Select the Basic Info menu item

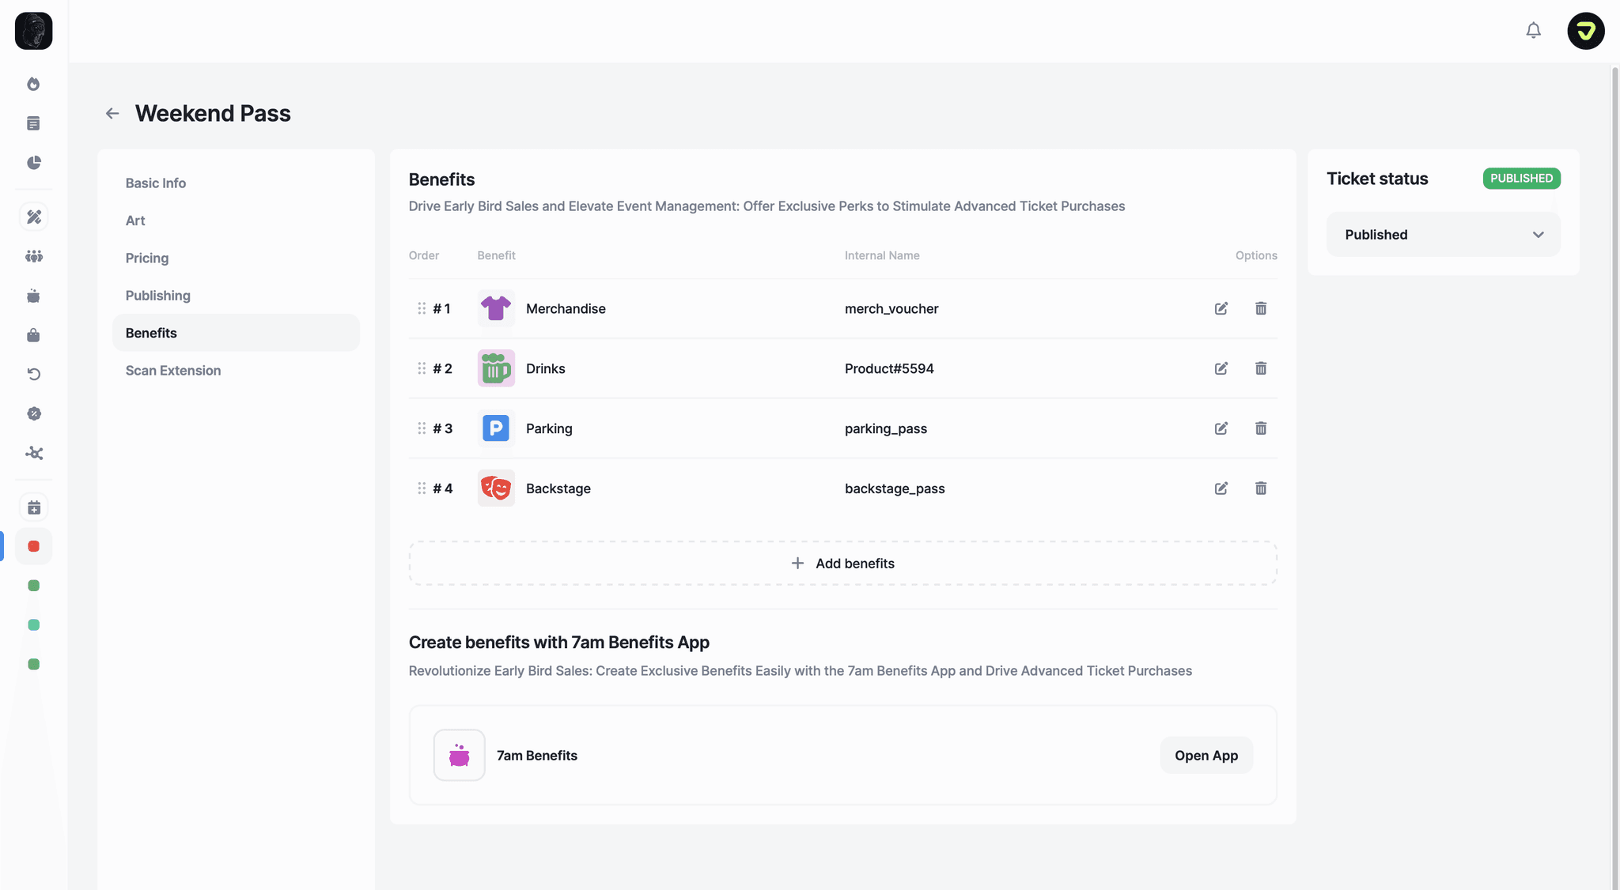155,183
